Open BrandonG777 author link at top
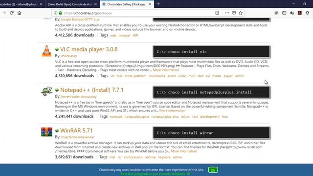Image resolution: width=313 pixels, height=176 pixels. coord(82,20)
